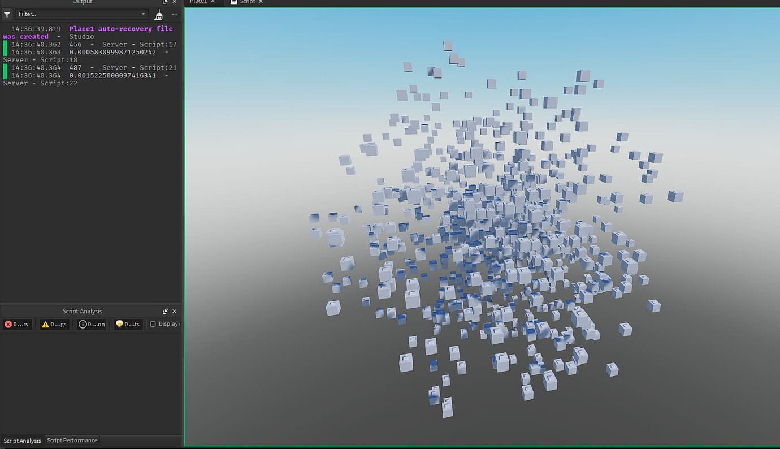Viewport: 780px width, 449px height.
Task: Open the Script Performance tab
Action: tap(72, 440)
